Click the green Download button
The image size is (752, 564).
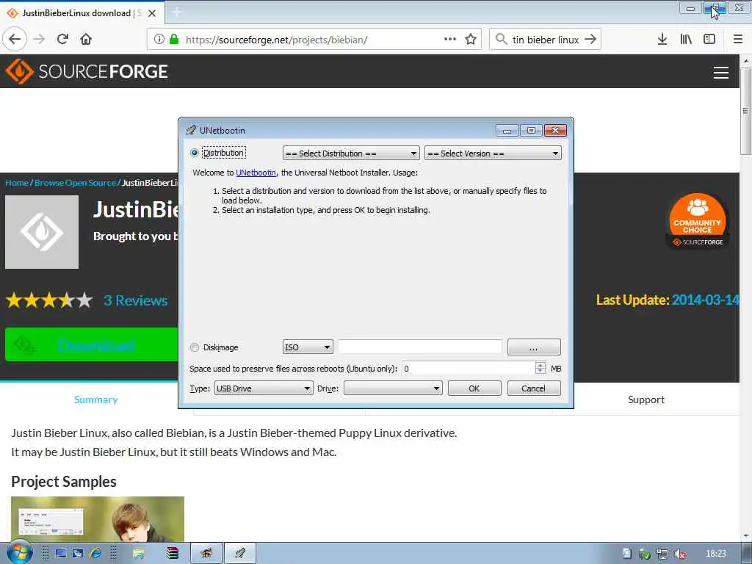tap(92, 345)
